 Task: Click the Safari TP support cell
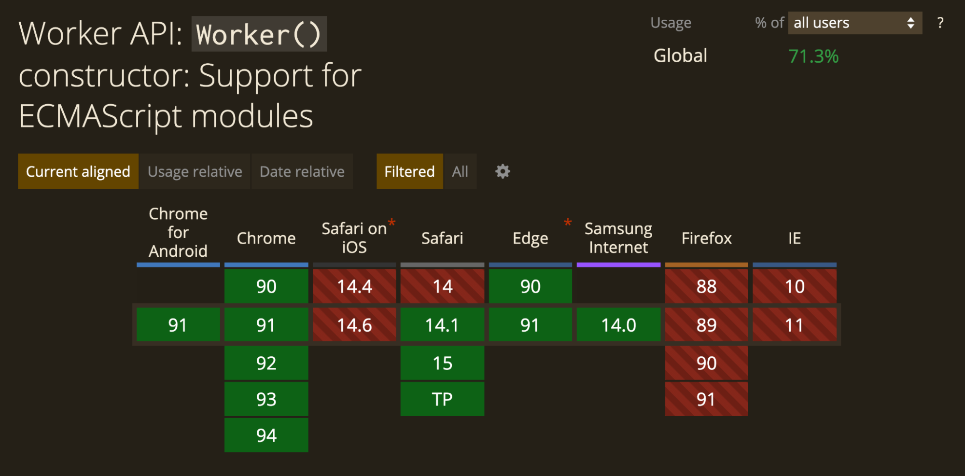[x=442, y=399]
